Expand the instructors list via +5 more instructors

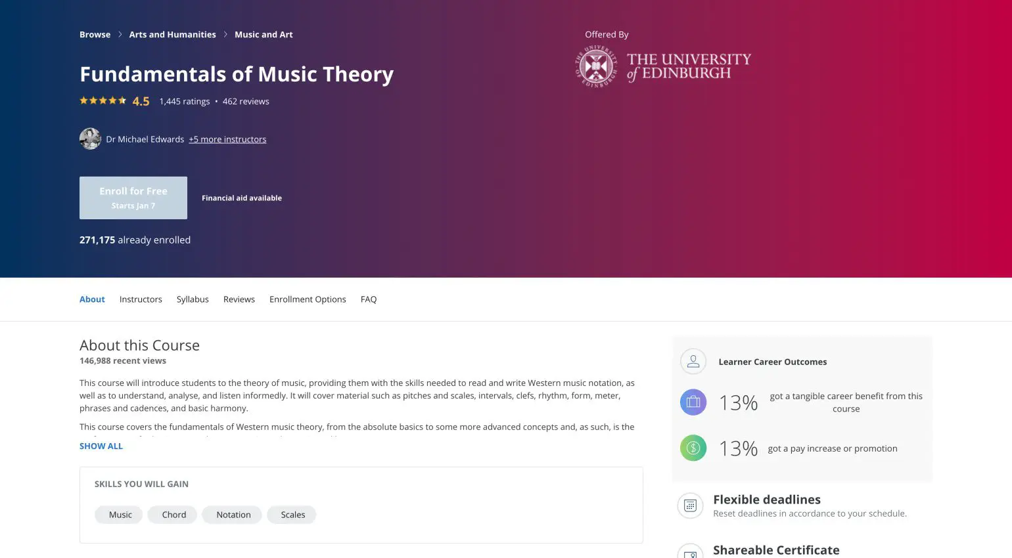[x=227, y=139]
